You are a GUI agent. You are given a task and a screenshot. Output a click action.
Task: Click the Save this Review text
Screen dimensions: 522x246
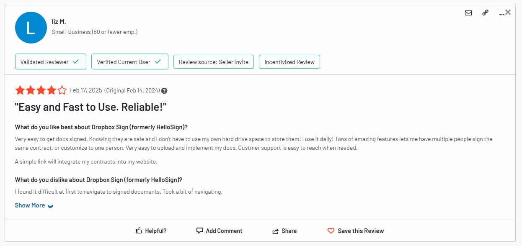(361, 231)
